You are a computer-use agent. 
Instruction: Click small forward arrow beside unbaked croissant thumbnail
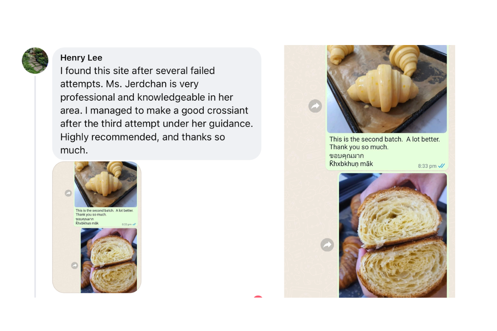[x=68, y=193]
